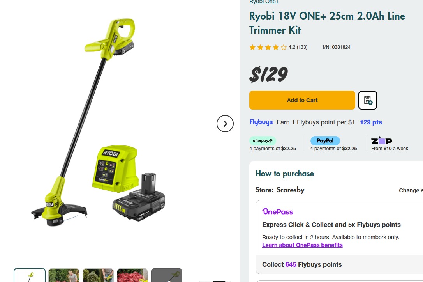Viewport: 423px width, 282px height.
Task: Select first trimmer thumbnail image
Action: [30, 275]
